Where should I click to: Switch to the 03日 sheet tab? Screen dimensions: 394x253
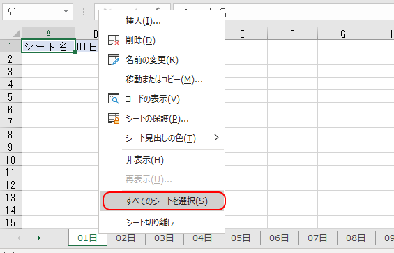pyautogui.click(x=164, y=238)
